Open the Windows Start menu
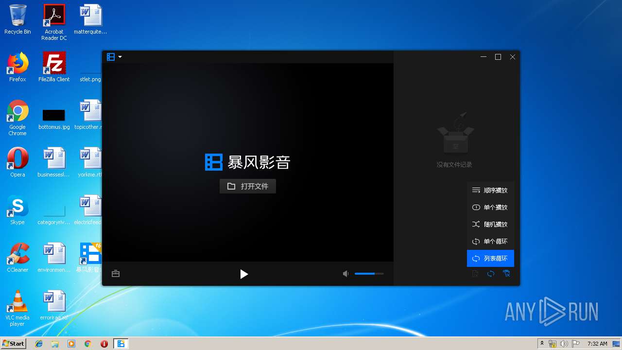Viewport: 622px width, 350px height. (13, 343)
